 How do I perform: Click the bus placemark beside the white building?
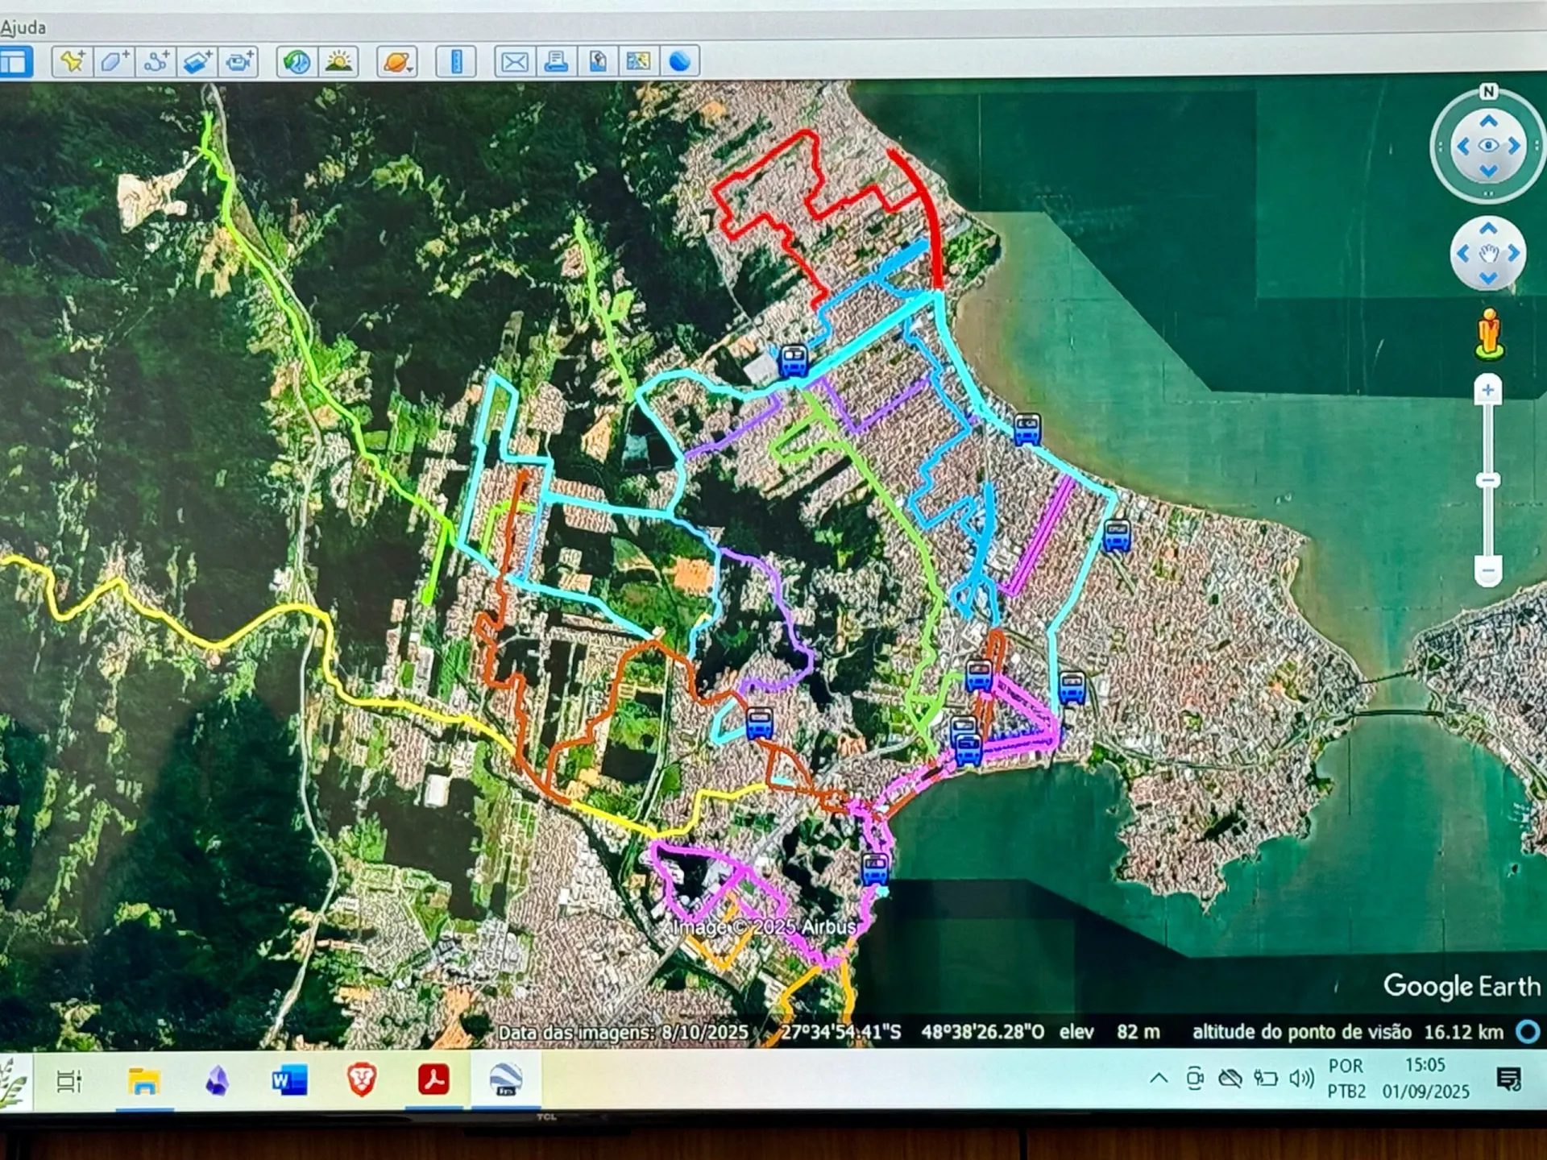coord(793,362)
